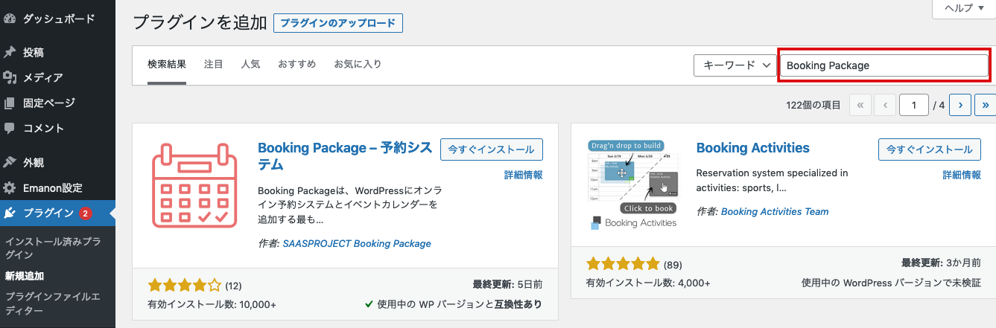Click the pages icon beside 固定ページ
This screenshot has width=996, height=328.
pyautogui.click(x=10, y=103)
